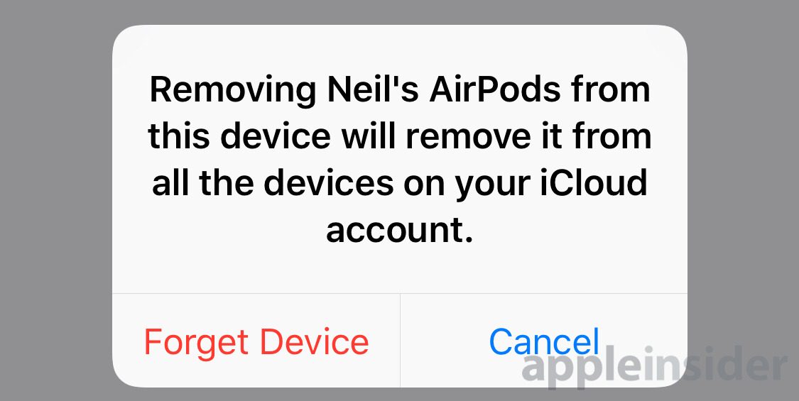Click the blank area above the alert message

point(399,50)
